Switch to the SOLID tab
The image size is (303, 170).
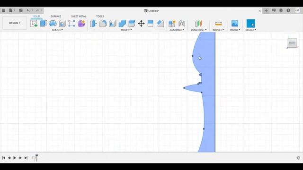37,17
